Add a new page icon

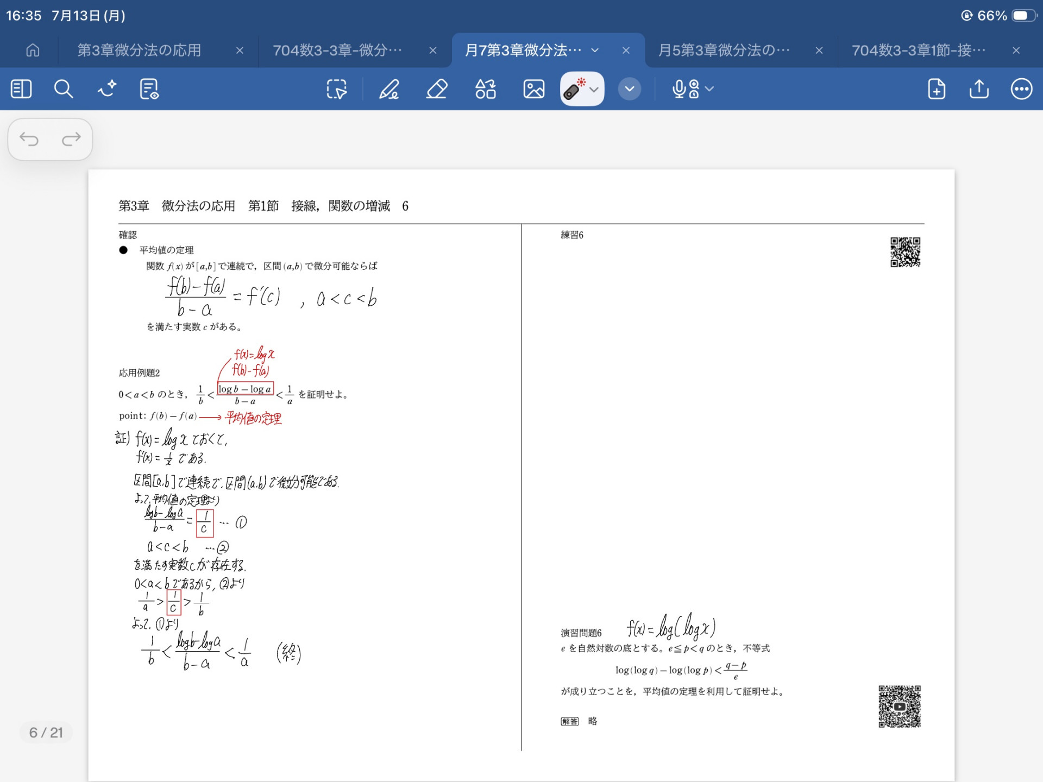(x=937, y=89)
